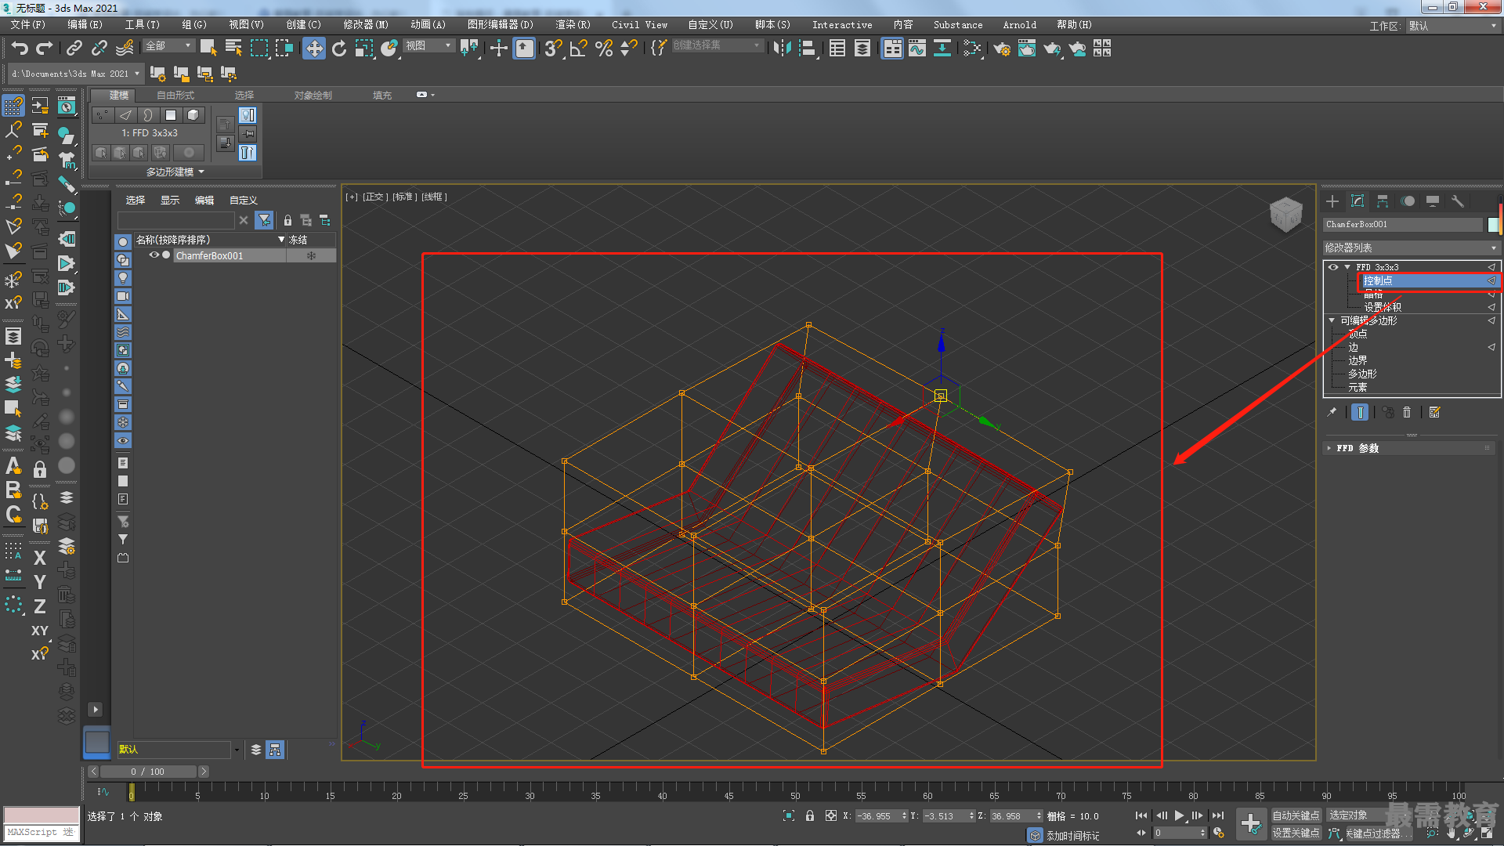
Task: Open the reference coordinate 视图 dropdown
Action: 428,46
